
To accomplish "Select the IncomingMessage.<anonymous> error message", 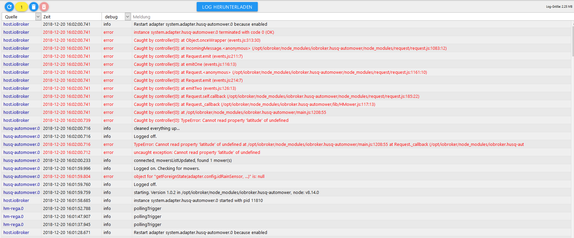I will coord(290,48).
